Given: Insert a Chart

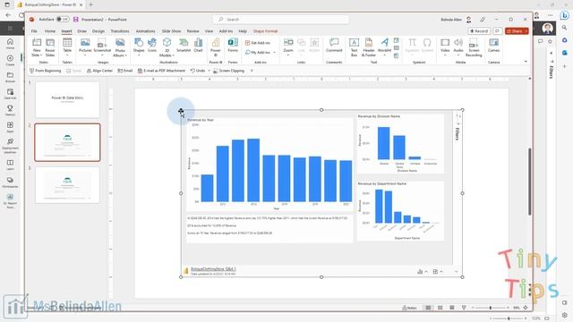Looking at the screenshot, I should pos(198,46).
